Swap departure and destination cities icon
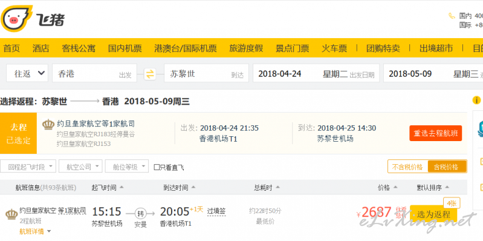Screen dimensions: 483x241 (150, 74)
